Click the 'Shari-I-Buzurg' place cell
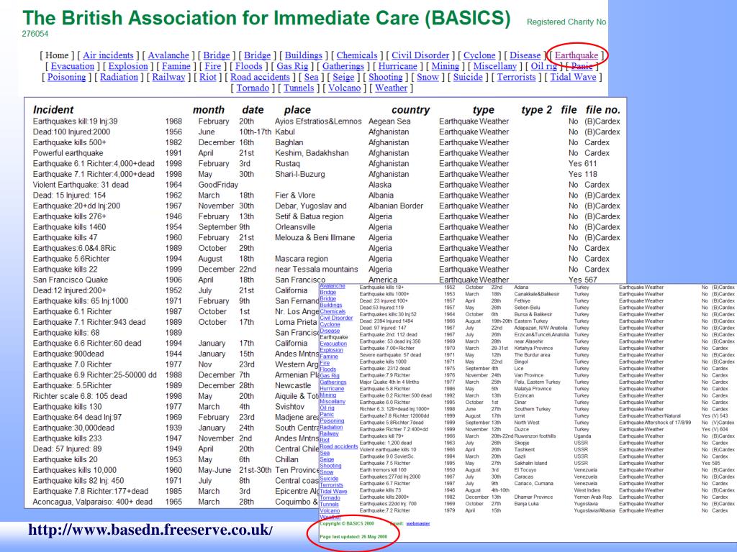 coord(300,174)
